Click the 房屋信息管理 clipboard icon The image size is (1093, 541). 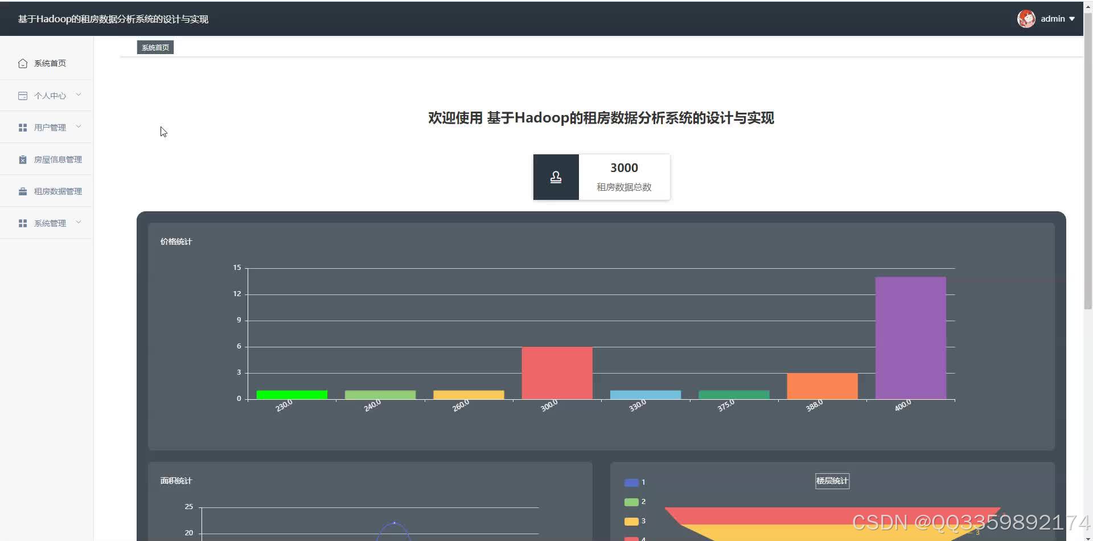23,159
